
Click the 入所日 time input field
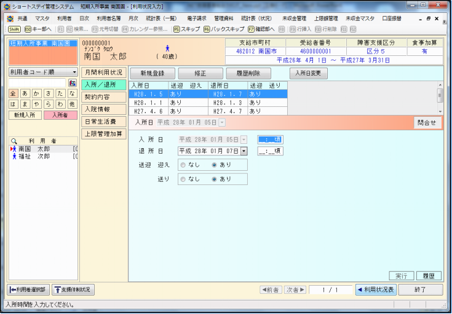click(270, 139)
